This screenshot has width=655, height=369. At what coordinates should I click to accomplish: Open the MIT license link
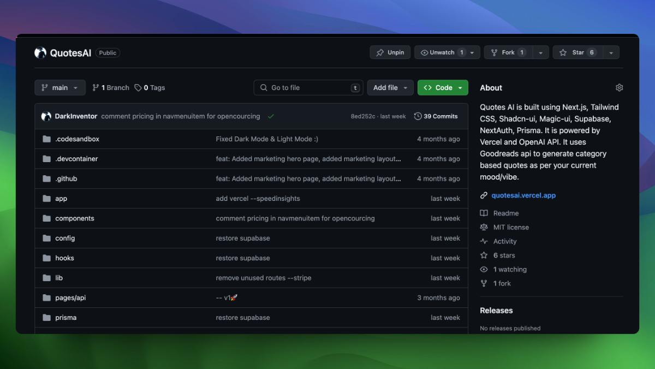(x=511, y=228)
